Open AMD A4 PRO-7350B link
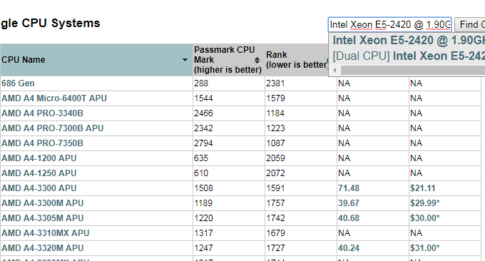The height and width of the screenshot is (261, 485). [x=42, y=143]
